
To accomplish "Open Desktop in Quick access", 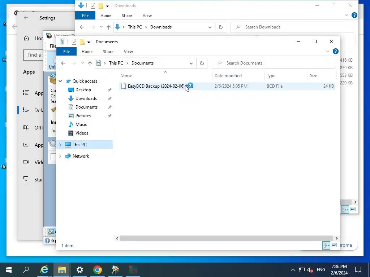I will 83,90.
